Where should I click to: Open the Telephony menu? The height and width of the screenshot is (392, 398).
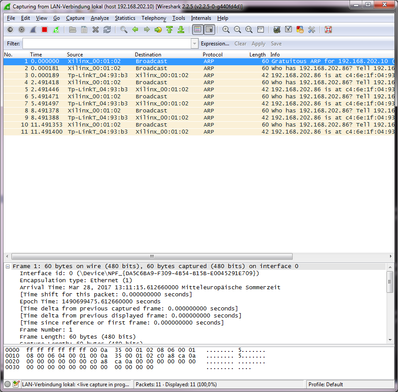point(154,18)
